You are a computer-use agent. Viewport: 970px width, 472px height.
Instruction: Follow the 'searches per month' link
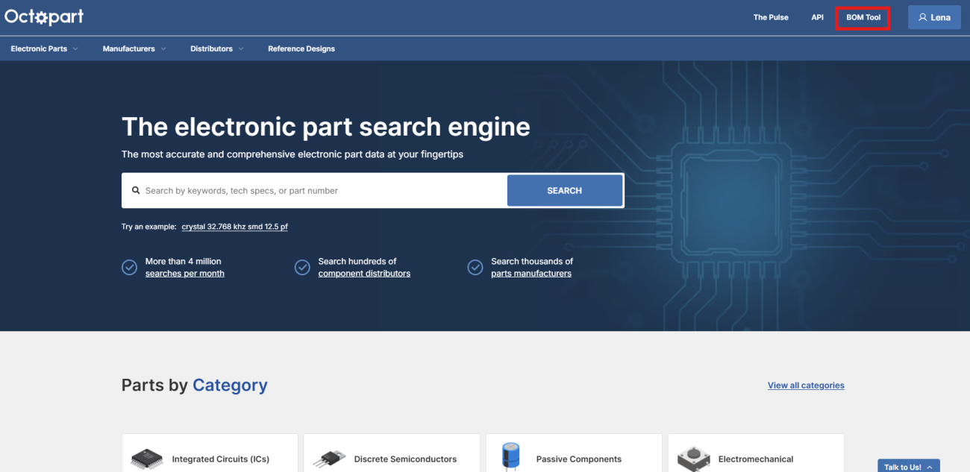click(184, 274)
